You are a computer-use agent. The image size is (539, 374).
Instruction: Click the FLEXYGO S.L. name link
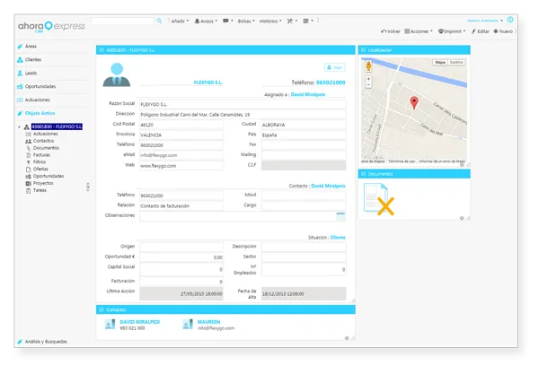[x=208, y=83]
